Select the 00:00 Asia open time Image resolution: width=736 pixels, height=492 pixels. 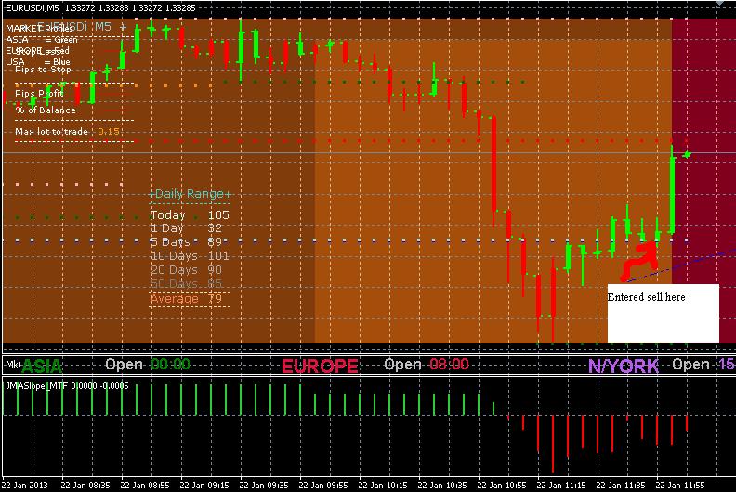click(x=170, y=364)
